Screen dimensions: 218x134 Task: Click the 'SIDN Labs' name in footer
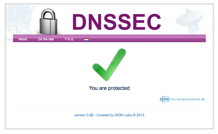pos(123,115)
